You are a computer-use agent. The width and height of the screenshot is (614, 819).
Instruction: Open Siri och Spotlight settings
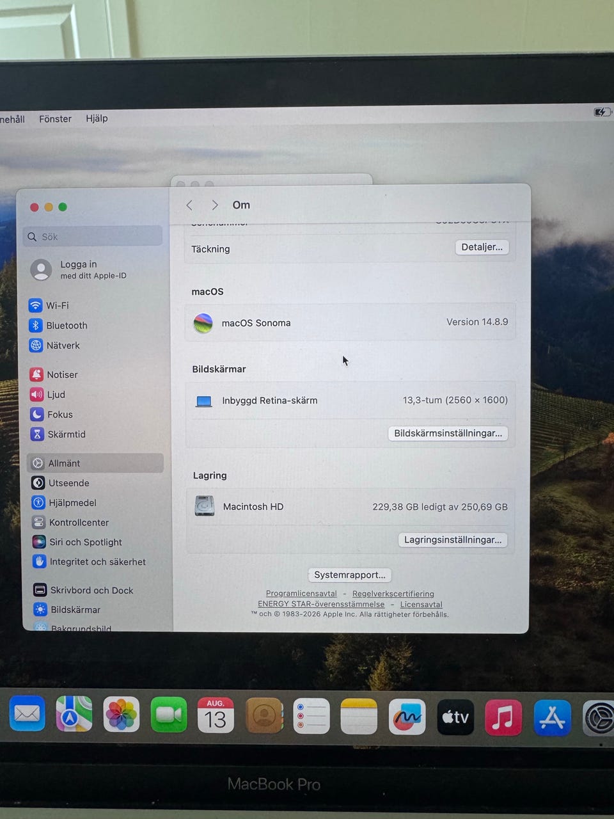coord(77,542)
